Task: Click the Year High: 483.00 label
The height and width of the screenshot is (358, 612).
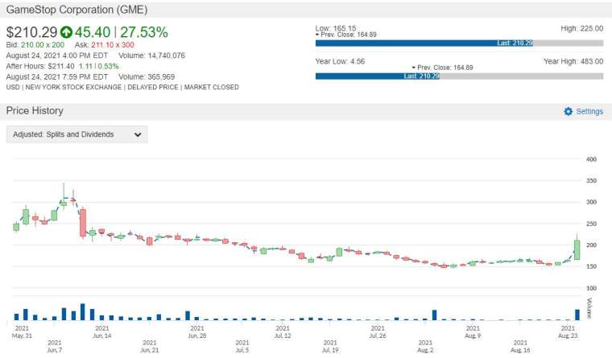Action: [573, 61]
